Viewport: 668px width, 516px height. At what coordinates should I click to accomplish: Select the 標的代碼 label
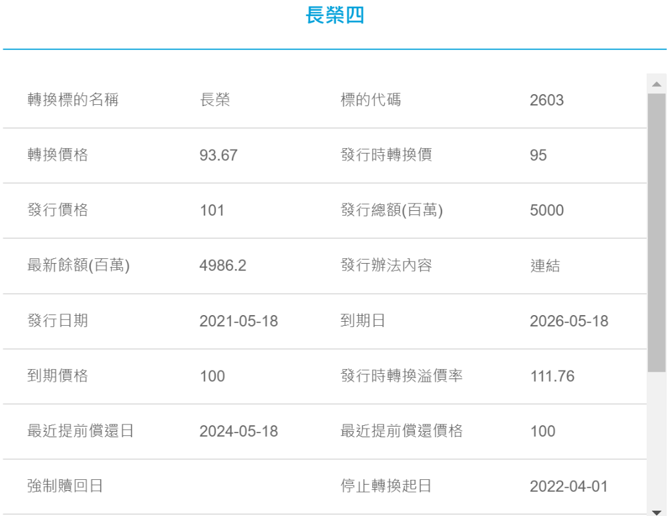(371, 99)
